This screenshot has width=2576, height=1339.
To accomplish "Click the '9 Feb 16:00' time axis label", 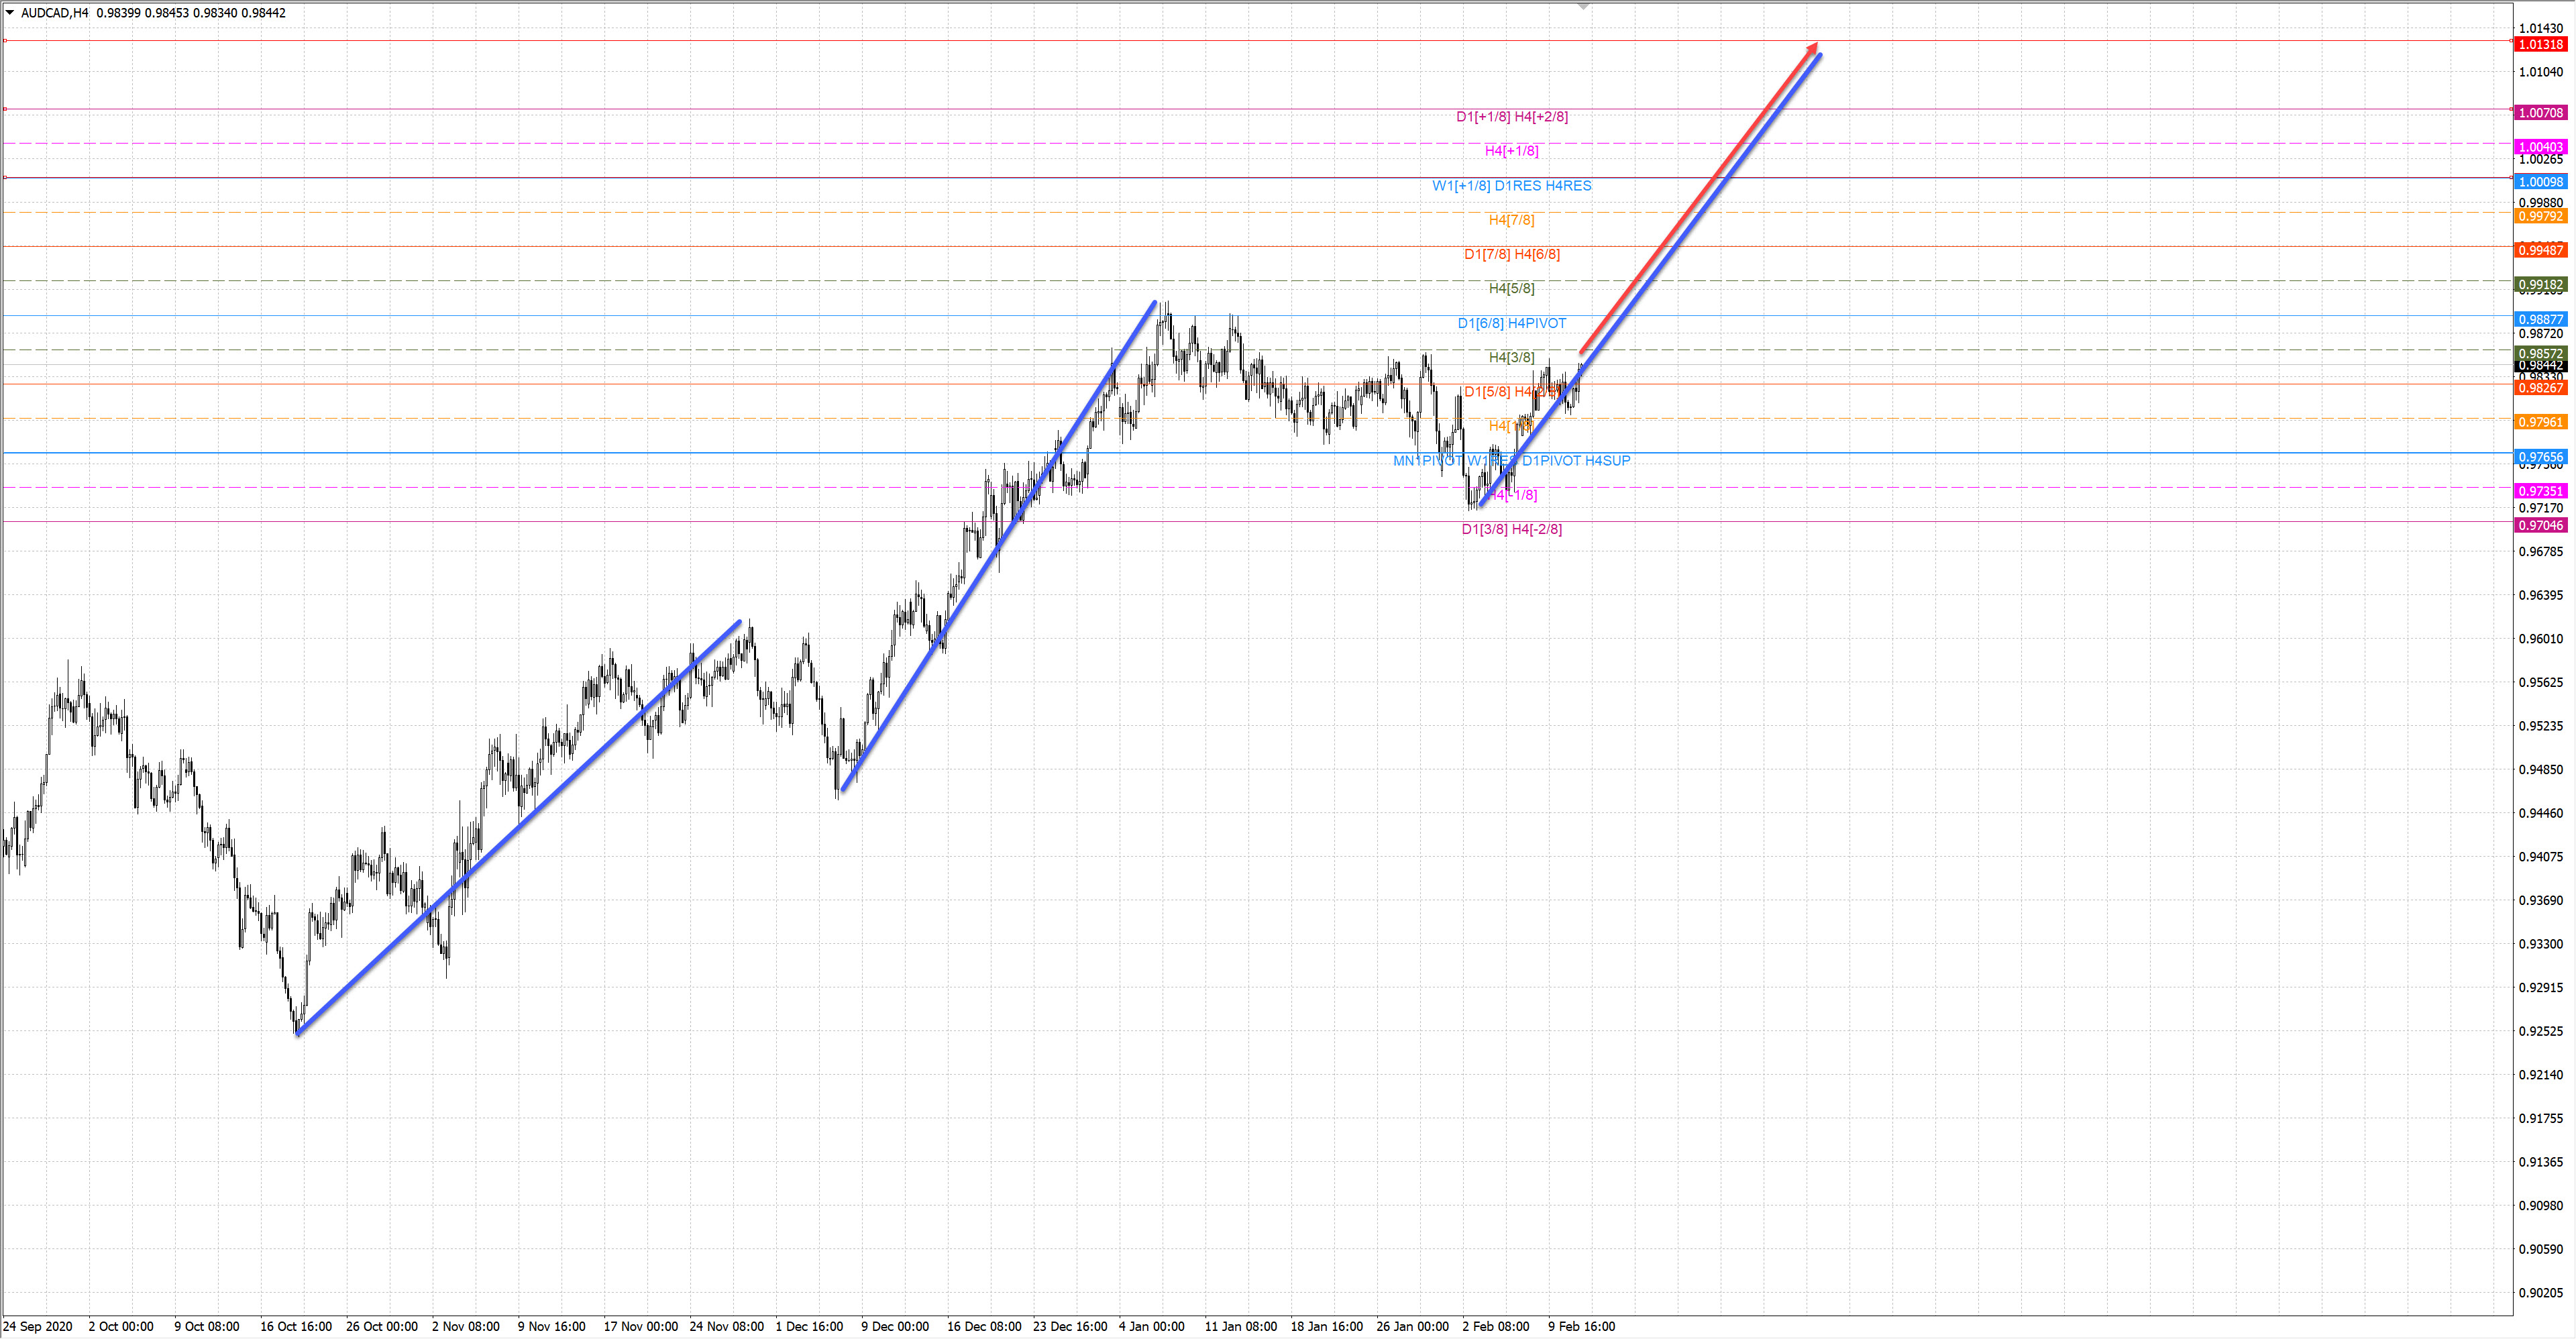I will pyautogui.click(x=1581, y=1326).
